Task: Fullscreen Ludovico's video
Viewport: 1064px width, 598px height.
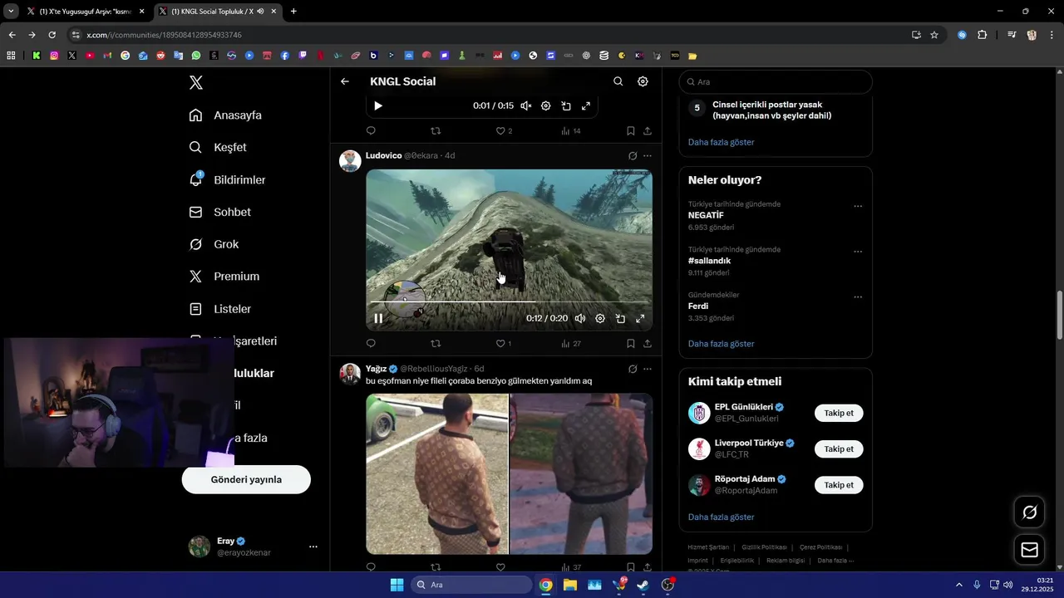Action: [x=640, y=318]
